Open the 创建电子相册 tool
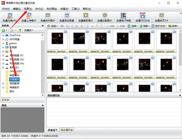This screenshot has width=182, height=139. [x=124, y=18]
